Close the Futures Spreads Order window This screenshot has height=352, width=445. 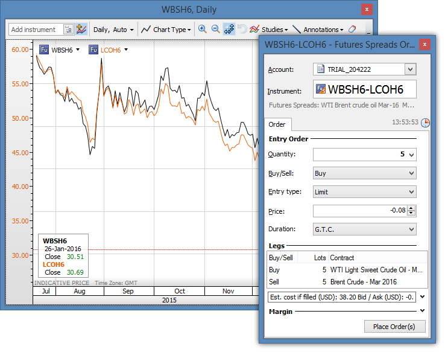[424, 45]
